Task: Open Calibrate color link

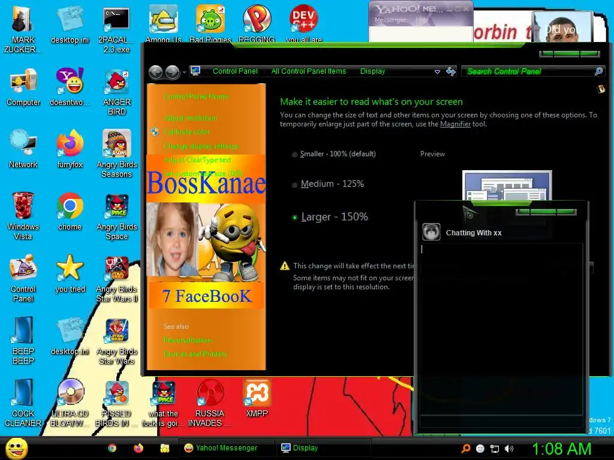Action: pos(186,132)
